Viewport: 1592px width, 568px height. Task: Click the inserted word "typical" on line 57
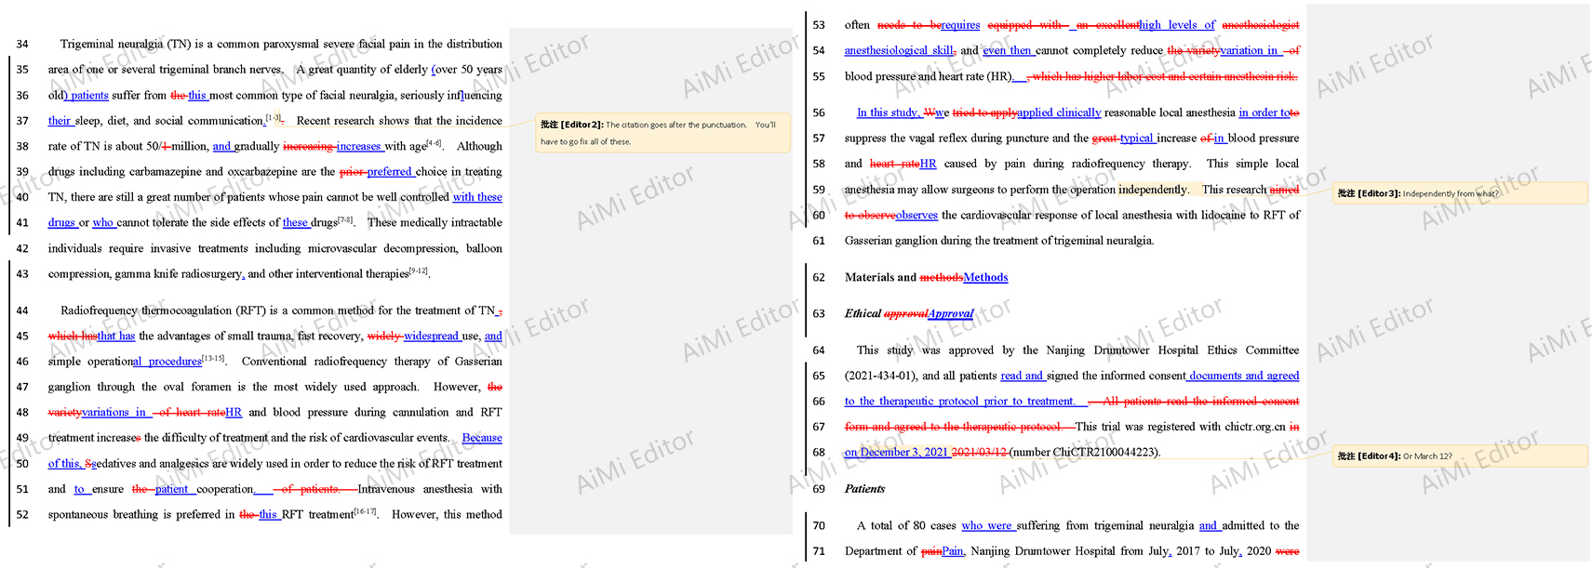tap(1136, 138)
